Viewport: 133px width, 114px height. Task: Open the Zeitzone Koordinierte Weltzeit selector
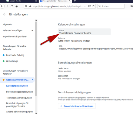[x=74, y=41]
